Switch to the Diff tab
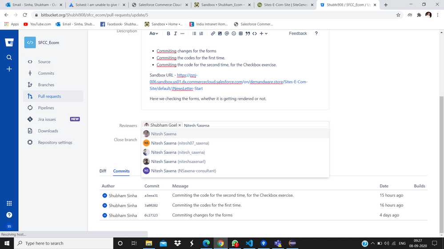Image resolution: width=444 pixels, height=249 pixels. click(103, 171)
